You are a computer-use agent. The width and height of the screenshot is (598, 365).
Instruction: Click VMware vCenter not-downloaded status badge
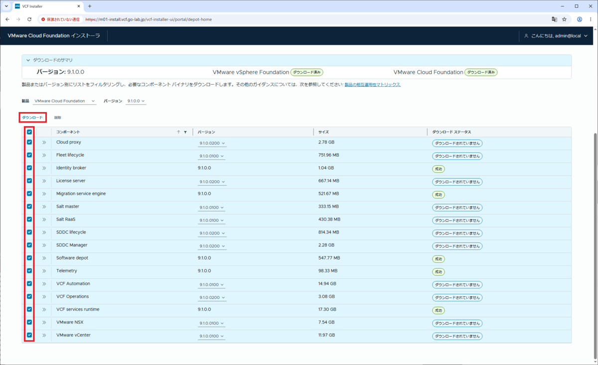click(x=457, y=336)
